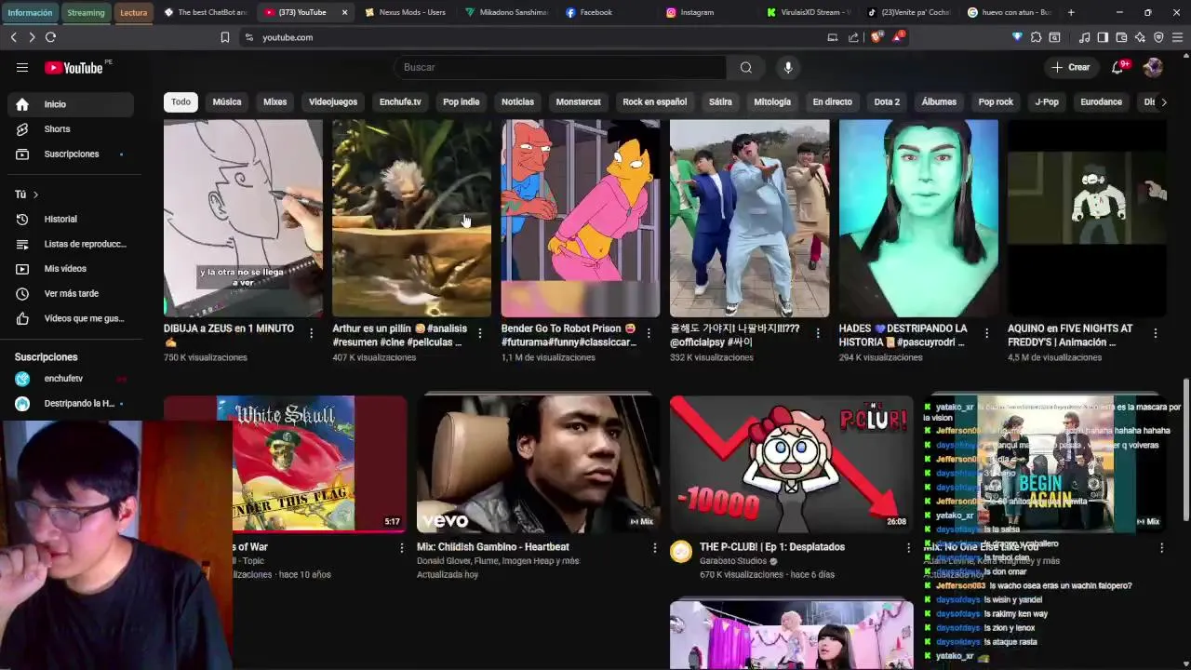Click the Brave Rewards triangle icon

click(897, 37)
